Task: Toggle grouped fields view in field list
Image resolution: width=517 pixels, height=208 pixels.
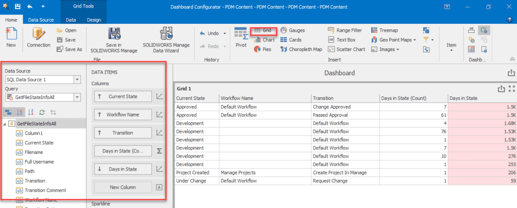Action: point(8,112)
